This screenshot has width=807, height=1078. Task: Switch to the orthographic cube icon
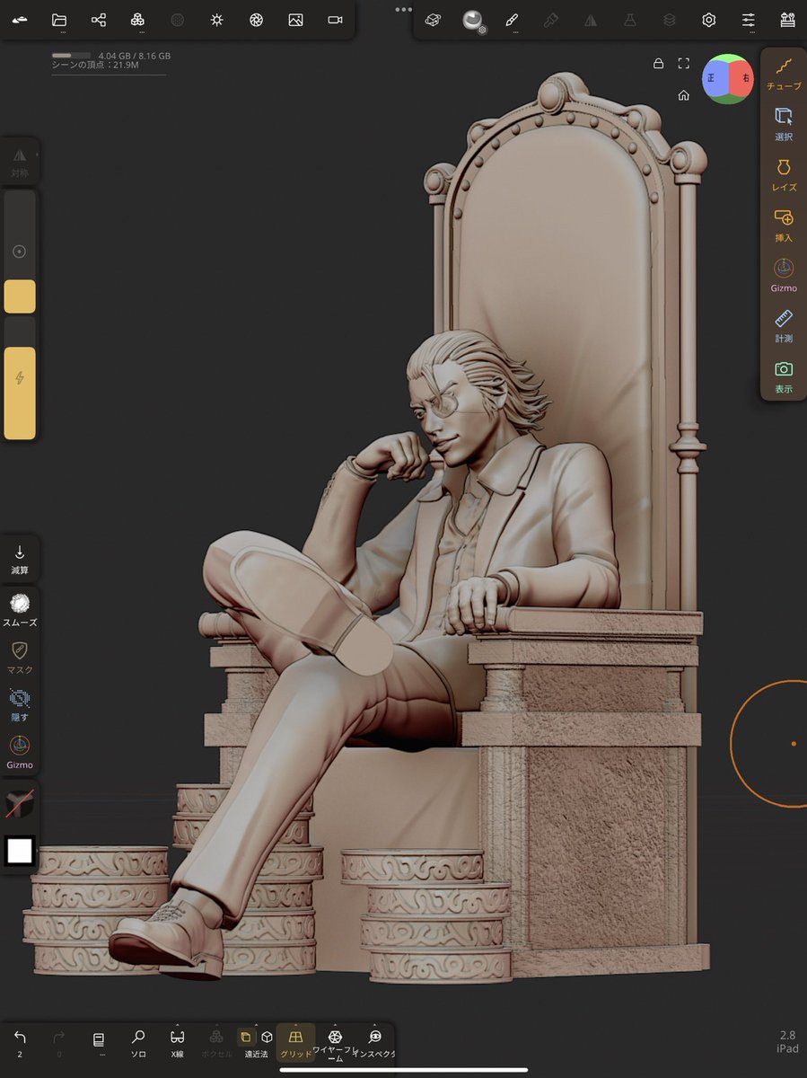click(x=267, y=1037)
